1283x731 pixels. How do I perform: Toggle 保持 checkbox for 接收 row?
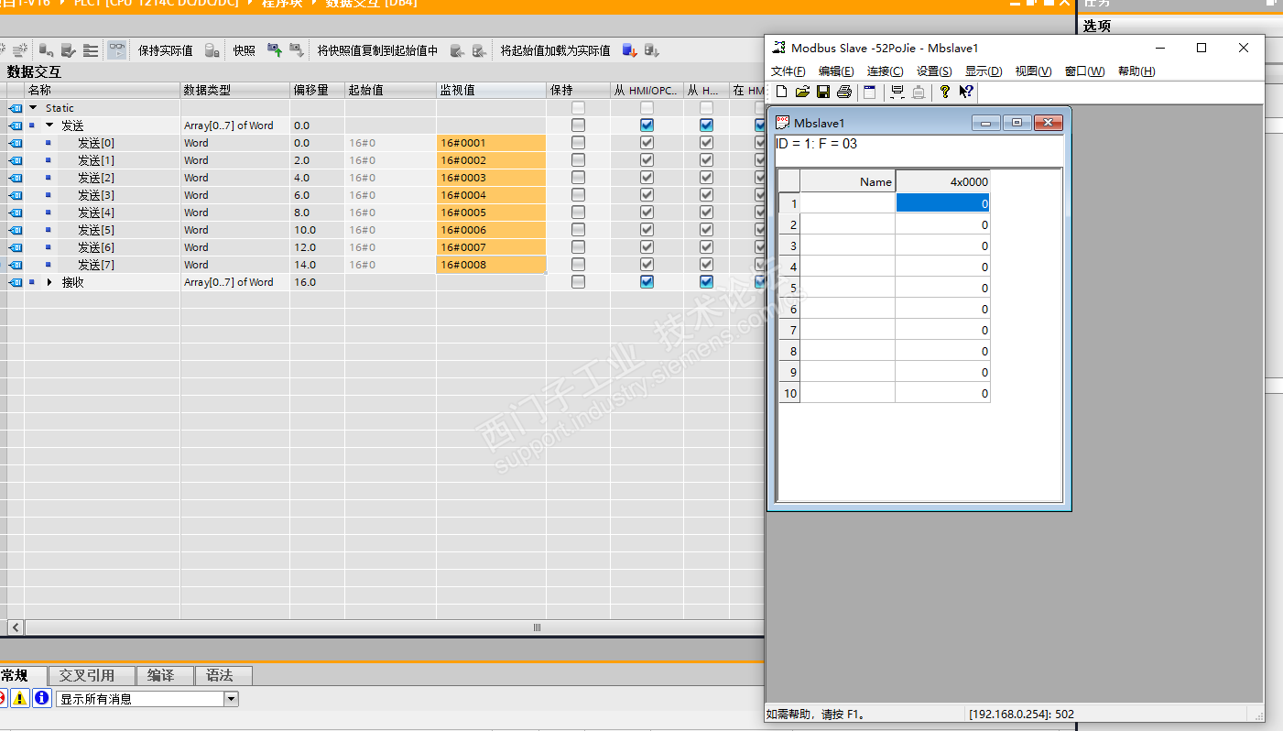[x=578, y=282]
